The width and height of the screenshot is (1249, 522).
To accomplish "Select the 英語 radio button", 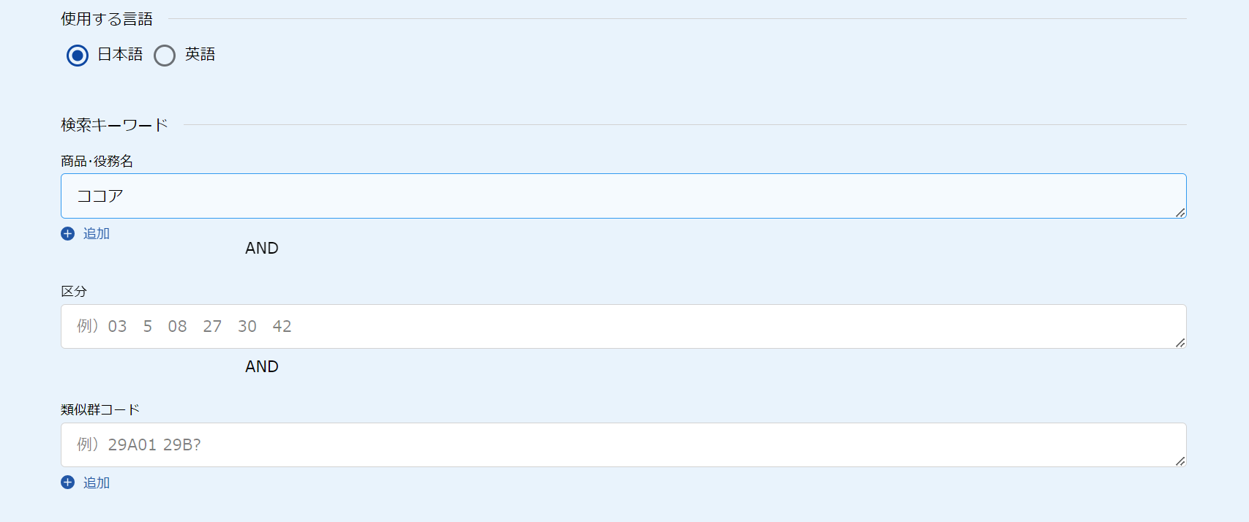I will (165, 56).
